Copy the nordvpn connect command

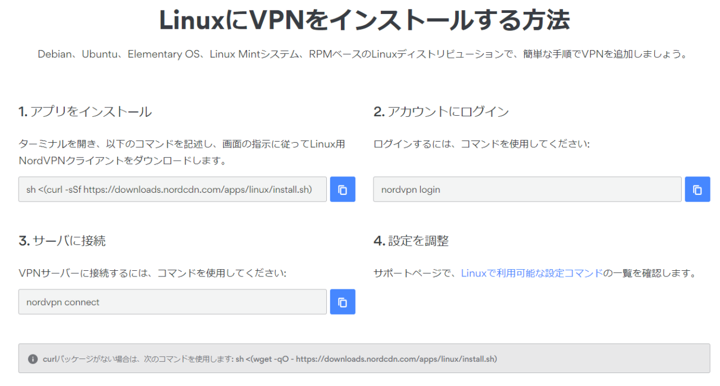tap(343, 302)
